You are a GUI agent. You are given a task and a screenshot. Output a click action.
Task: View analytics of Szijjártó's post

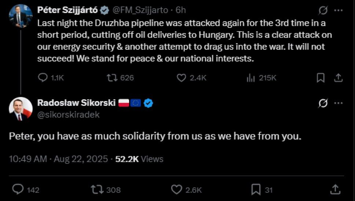[x=251, y=78]
